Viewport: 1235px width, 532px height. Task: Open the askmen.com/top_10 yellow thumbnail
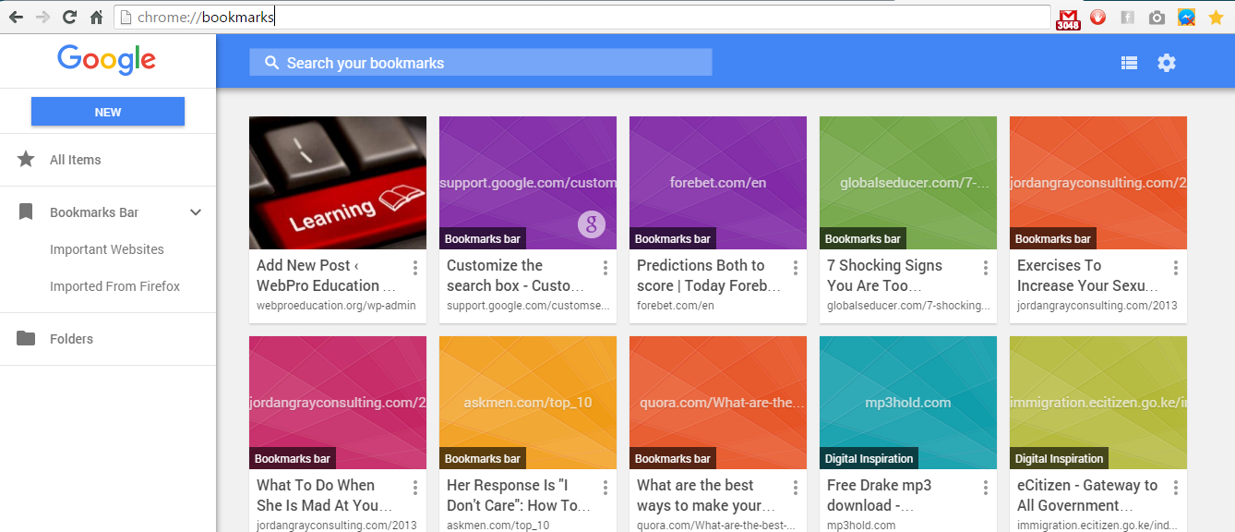[x=528, y=403]
